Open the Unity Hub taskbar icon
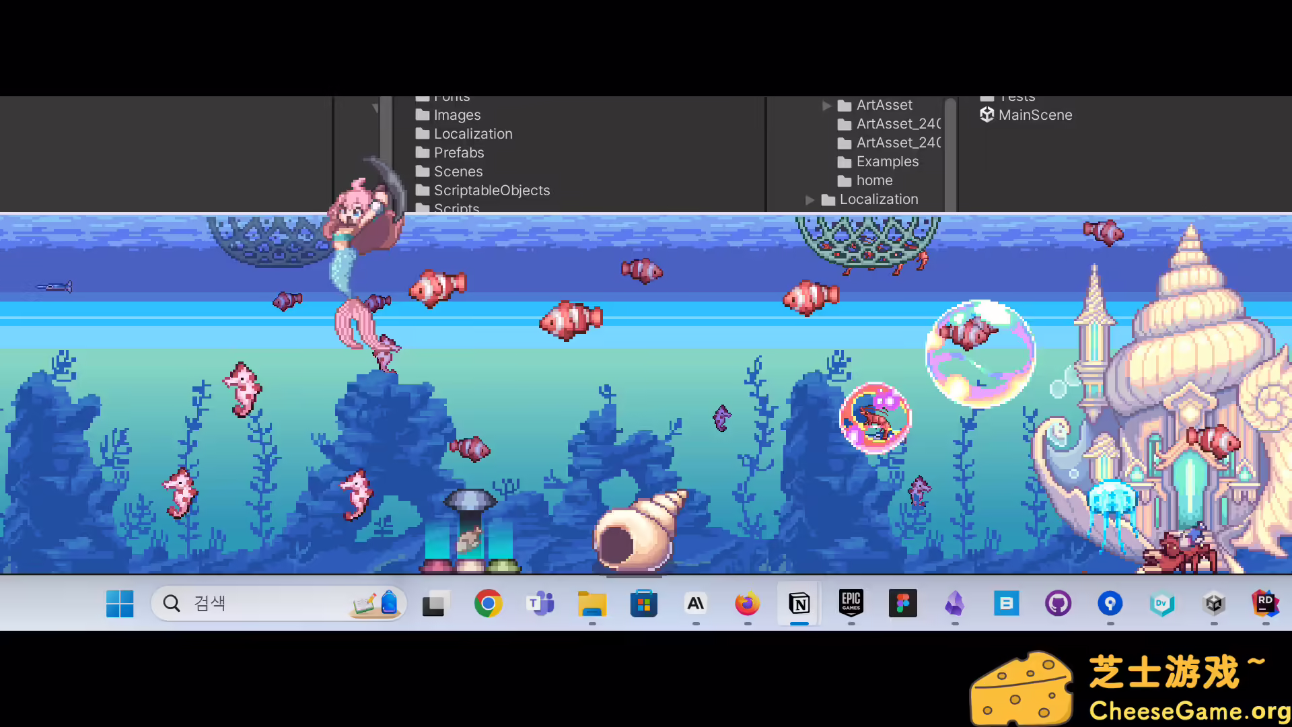The image size is (1292, 727). coord(1214,603)
